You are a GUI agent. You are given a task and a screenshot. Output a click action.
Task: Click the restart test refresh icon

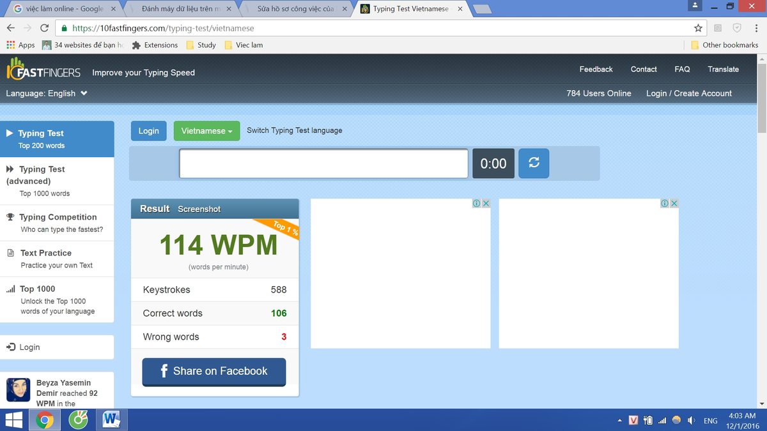(534, 163)
